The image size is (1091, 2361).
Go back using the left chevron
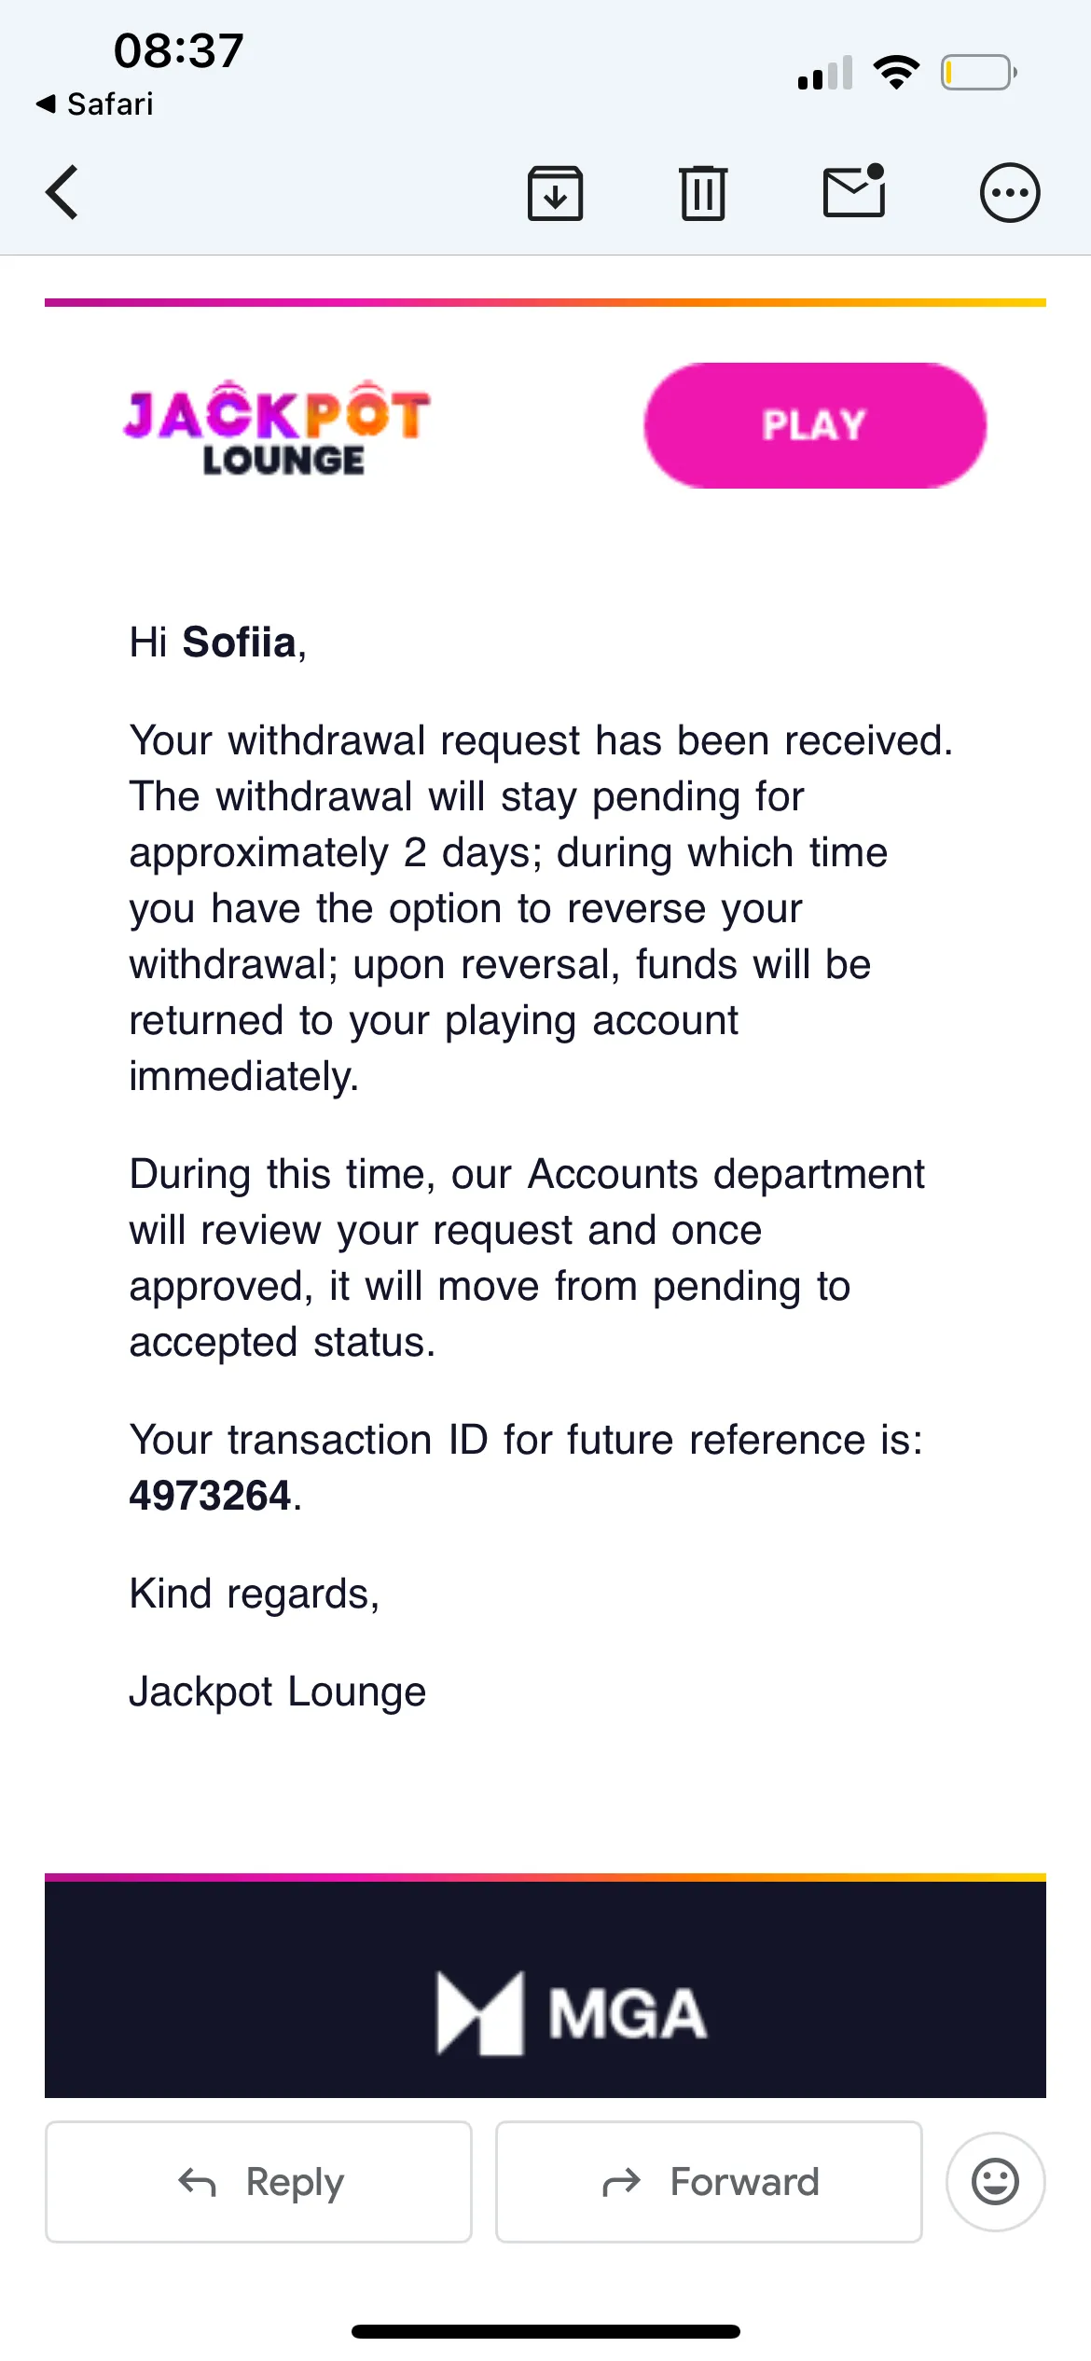(x=62, y=193)
